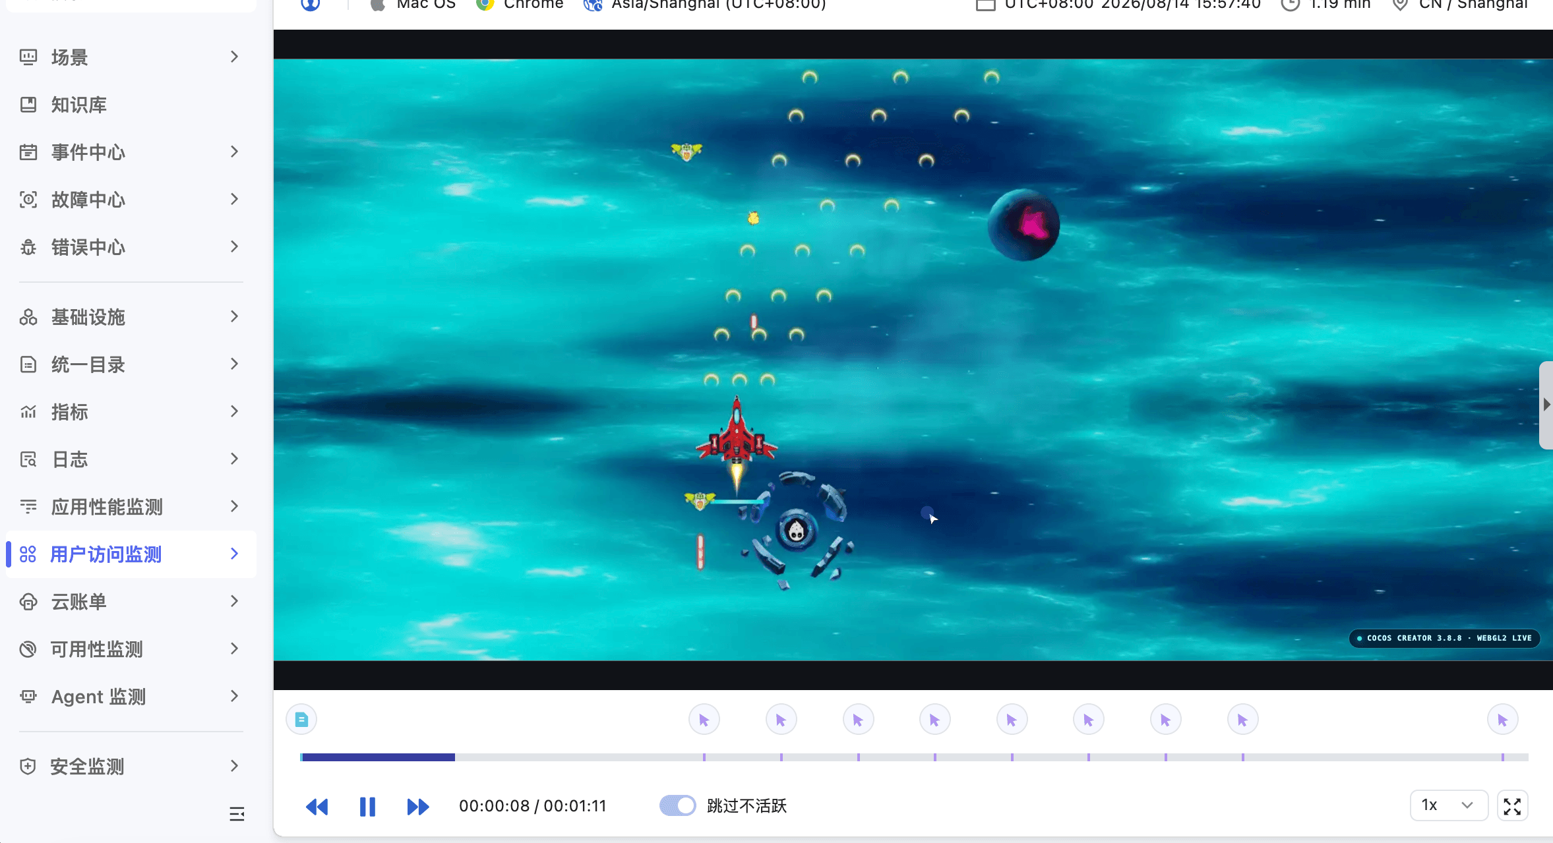1553x843 pixels.
Task: Fast-forward the session replay
Action: point(418,807)
